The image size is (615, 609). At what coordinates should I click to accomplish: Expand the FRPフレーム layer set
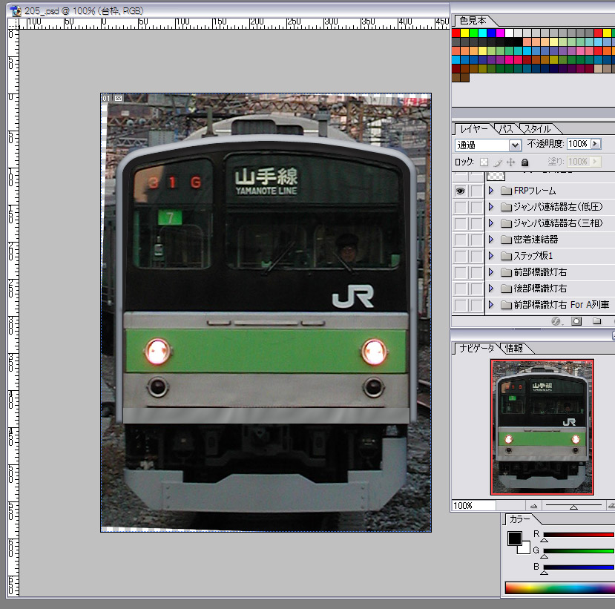pos(491,191)
